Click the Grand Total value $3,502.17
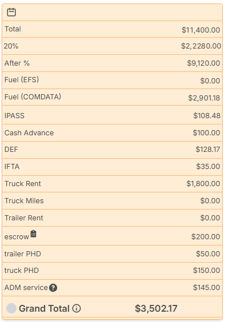225x322 pixels. pyautogui.click(x=156, y=308)
